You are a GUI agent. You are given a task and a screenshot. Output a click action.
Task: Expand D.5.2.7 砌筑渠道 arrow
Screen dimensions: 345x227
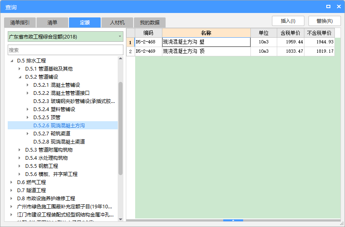point(28,134)
